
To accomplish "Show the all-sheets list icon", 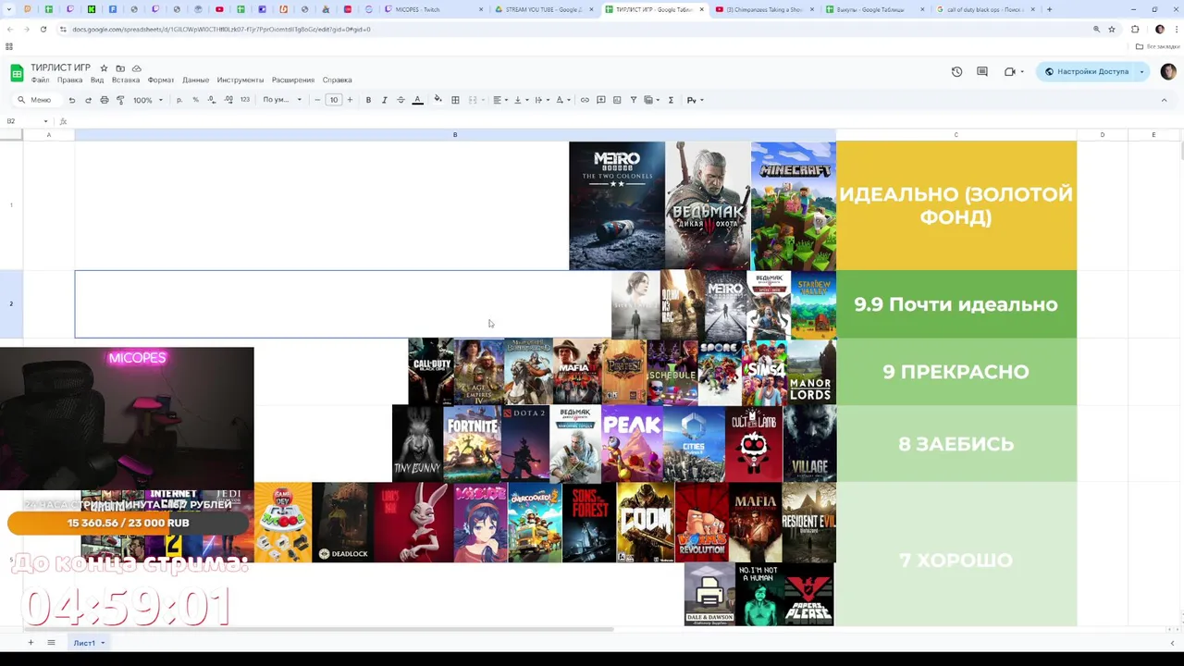I will 51,643.
